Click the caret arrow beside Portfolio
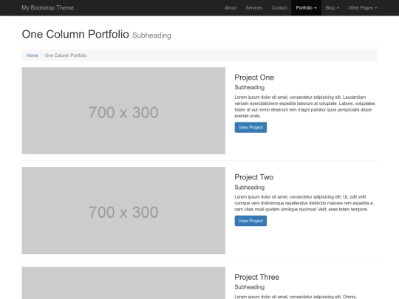 (x=316, y=8)
